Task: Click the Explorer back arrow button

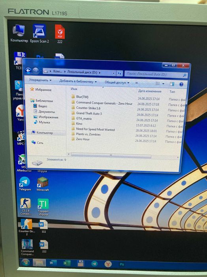Action: 28,71
